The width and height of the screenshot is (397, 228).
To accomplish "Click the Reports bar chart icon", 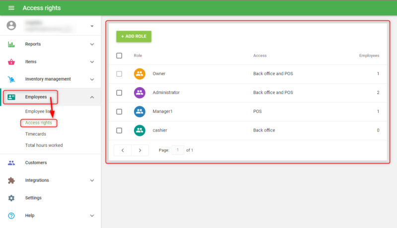I will click(x=11, y=44).
